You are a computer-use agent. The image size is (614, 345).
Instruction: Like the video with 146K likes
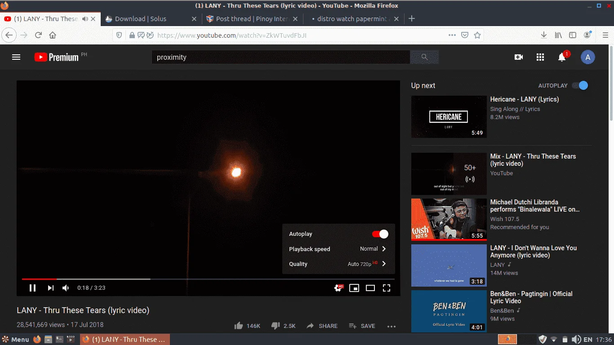point(247,326)
